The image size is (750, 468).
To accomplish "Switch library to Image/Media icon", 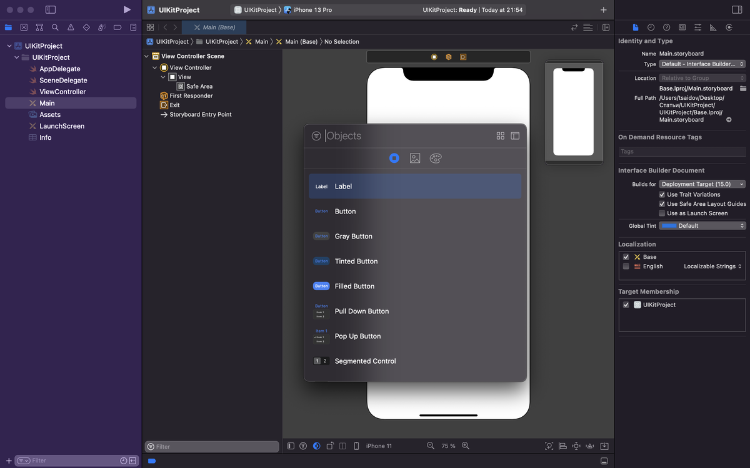I will (x=415, y=158).
